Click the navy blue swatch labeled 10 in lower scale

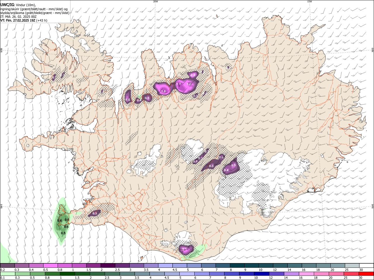pyautogui.click(x=261, y=274)
